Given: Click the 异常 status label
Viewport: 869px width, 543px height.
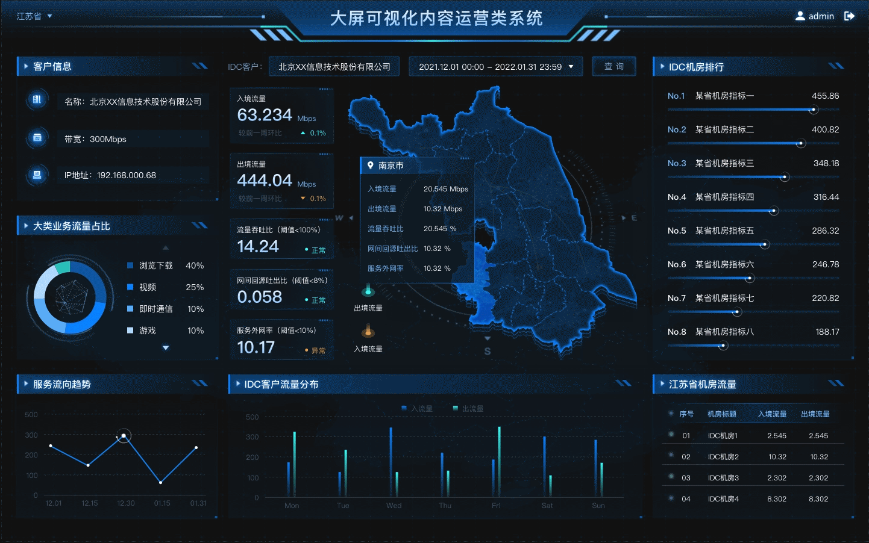Looking at the screenshot, I should point(315,350).
